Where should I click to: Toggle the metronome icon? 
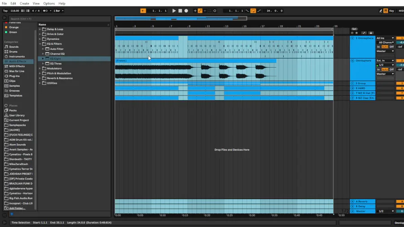(x=45, y=11)
